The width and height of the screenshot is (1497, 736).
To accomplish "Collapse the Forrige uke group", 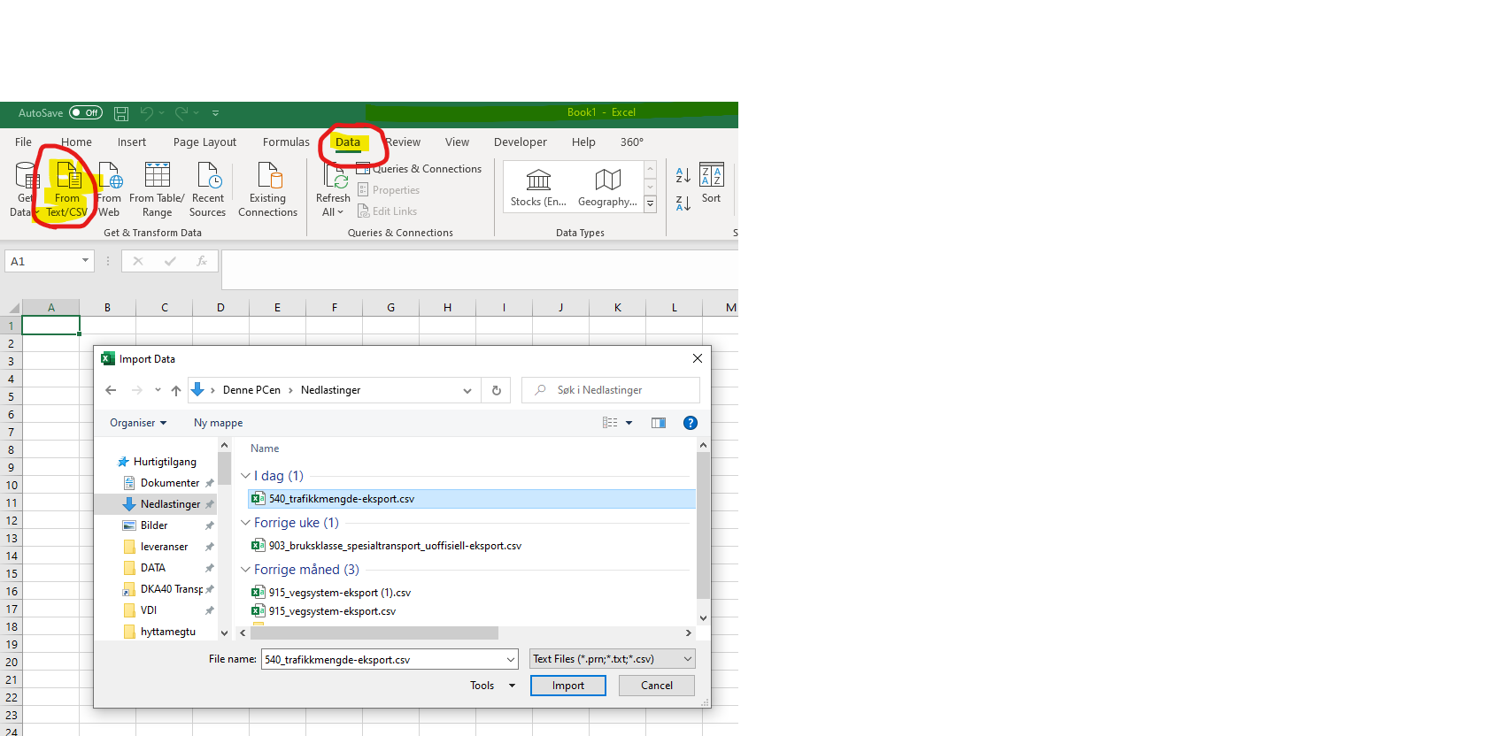I will coord(245,523).
